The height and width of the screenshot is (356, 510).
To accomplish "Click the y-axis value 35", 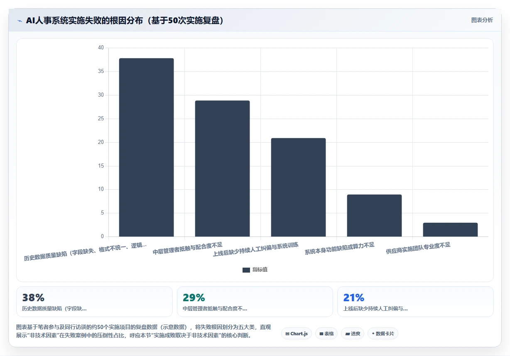I will 101,71.
